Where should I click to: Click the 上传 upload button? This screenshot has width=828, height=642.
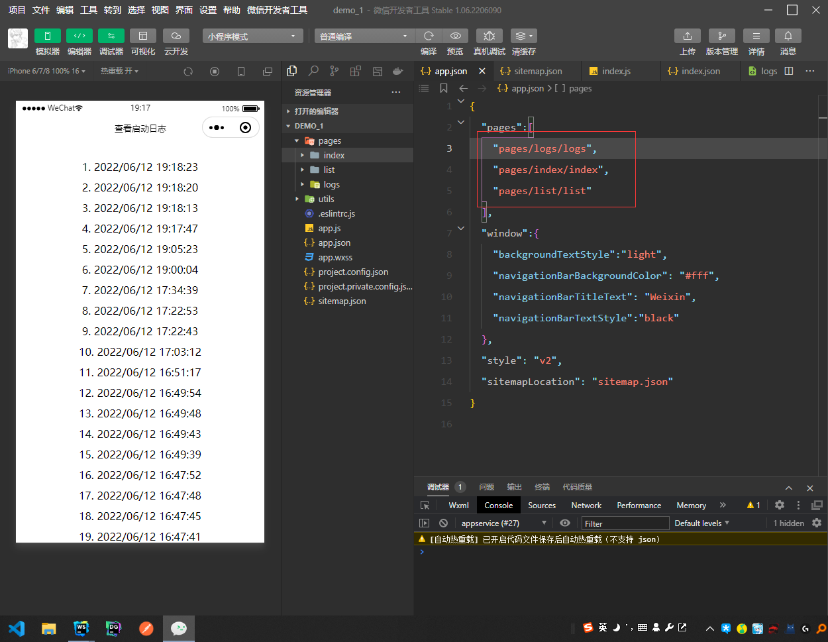(688, 36)
